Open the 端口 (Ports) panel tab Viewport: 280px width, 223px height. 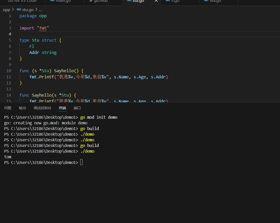coord(77,108)
